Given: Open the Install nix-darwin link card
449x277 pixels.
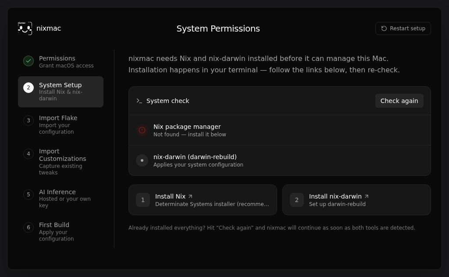Looking at the screenshot, I should 356,200.
